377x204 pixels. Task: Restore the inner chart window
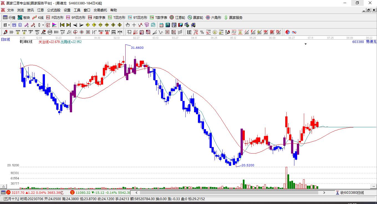(x=369, y=10)
